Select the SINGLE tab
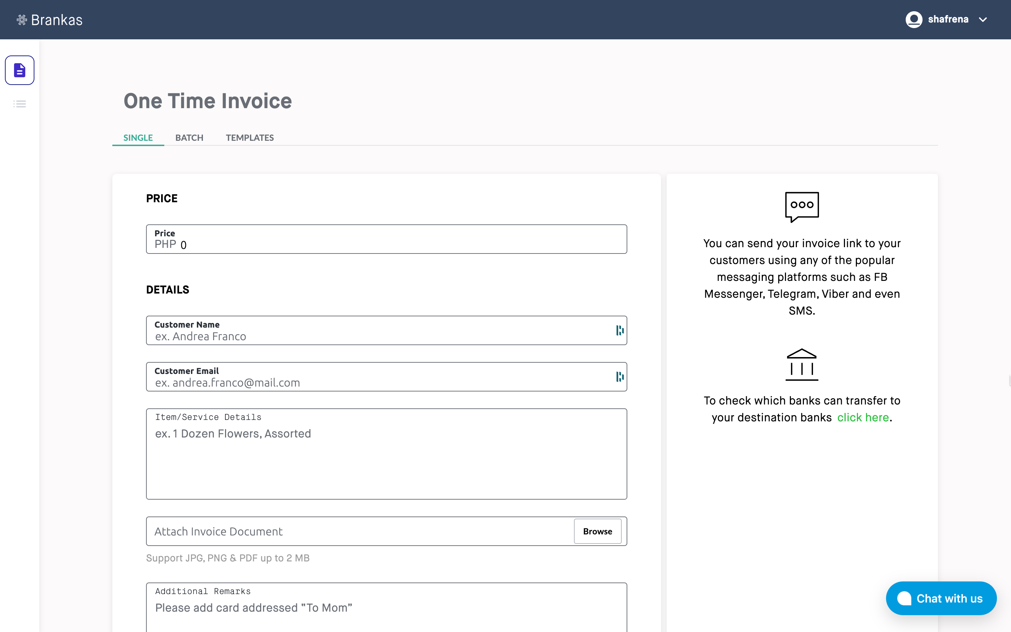 pyautogui.click(x=138, y=138)
